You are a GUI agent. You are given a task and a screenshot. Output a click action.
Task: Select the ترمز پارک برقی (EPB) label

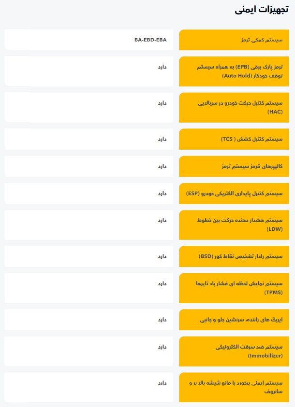pos(240,71)
